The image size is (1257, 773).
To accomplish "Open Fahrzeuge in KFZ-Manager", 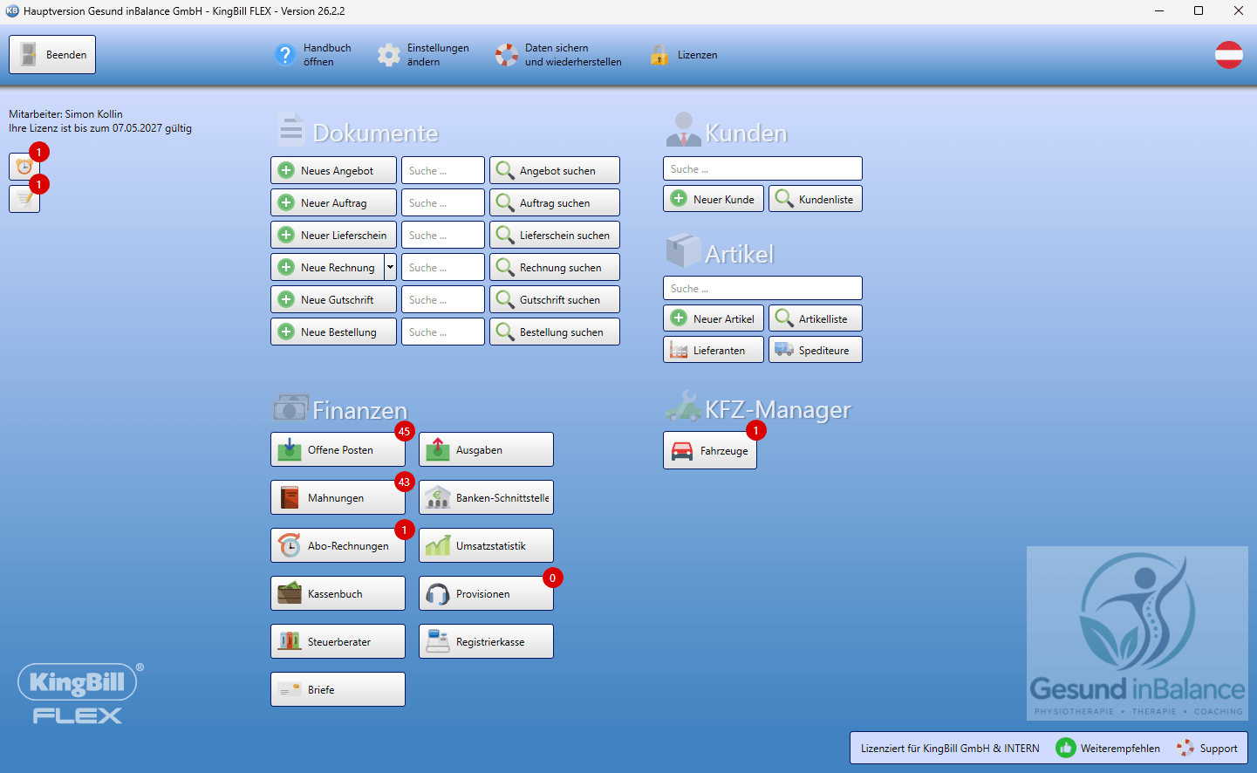I will [x=710, y=450].
